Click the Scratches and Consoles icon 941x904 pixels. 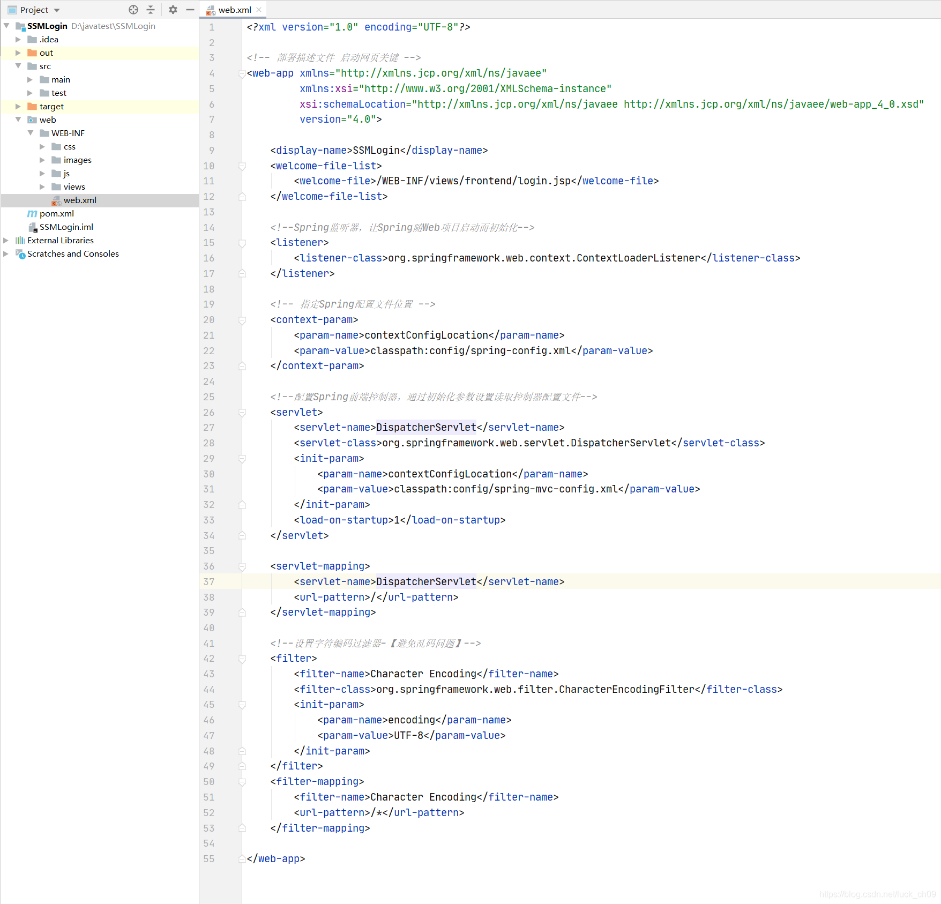click(x=20, y=253)
